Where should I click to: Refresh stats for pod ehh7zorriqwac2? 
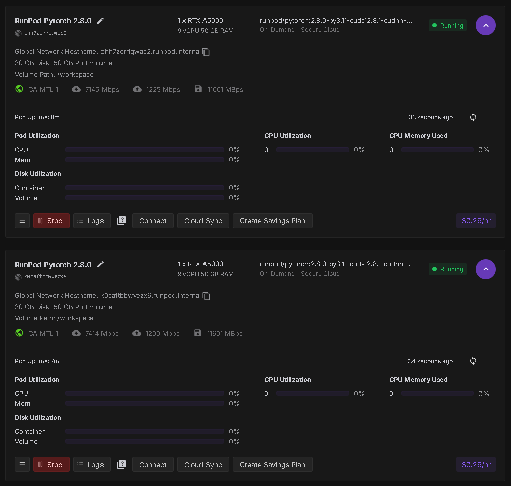click(x=473, y=117)
